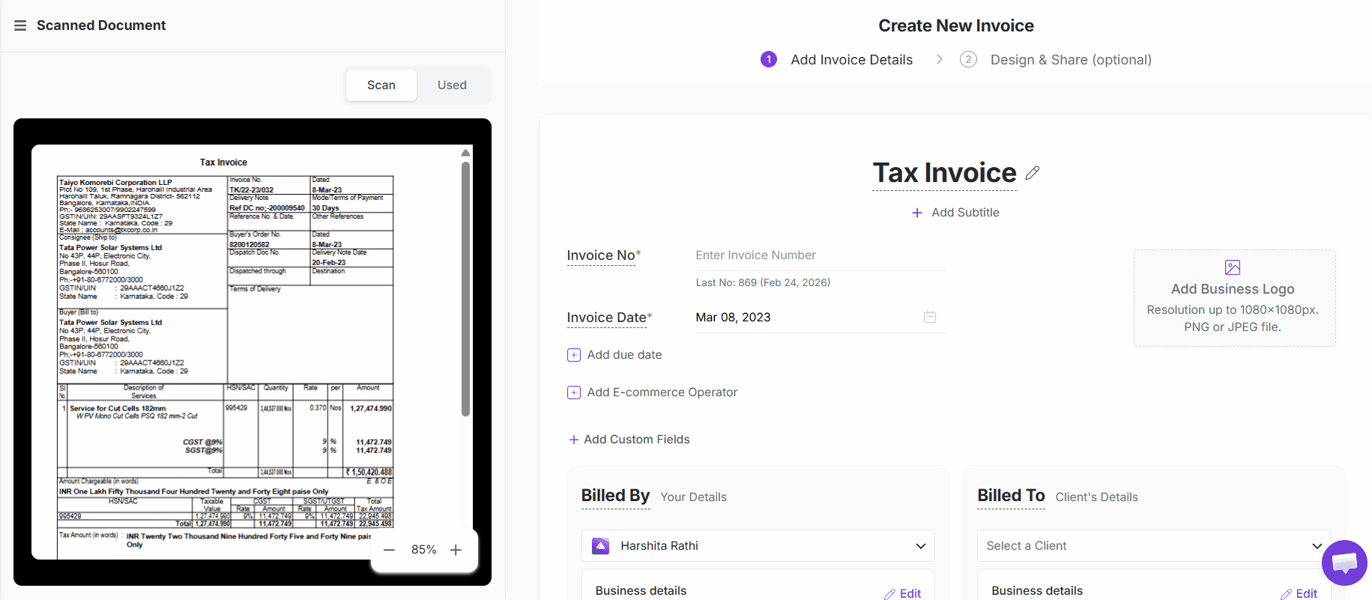This screenshot has width=1372, height=600.
Task: Open the hamburger menu beside Scanned Document
Action: tap(20, 25)
